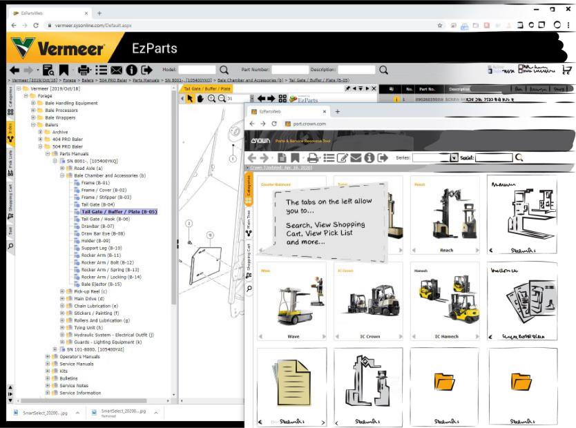Image resolution: width=576 pixels, height=428 pixels.
Task: Open the Crown Main Tree side tab
Action: [249, 223]
